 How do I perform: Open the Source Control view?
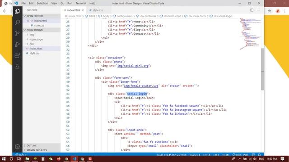tap(17, 33)
